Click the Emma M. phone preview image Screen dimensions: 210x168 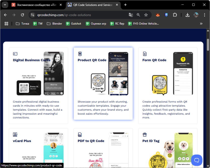[54, 74]
